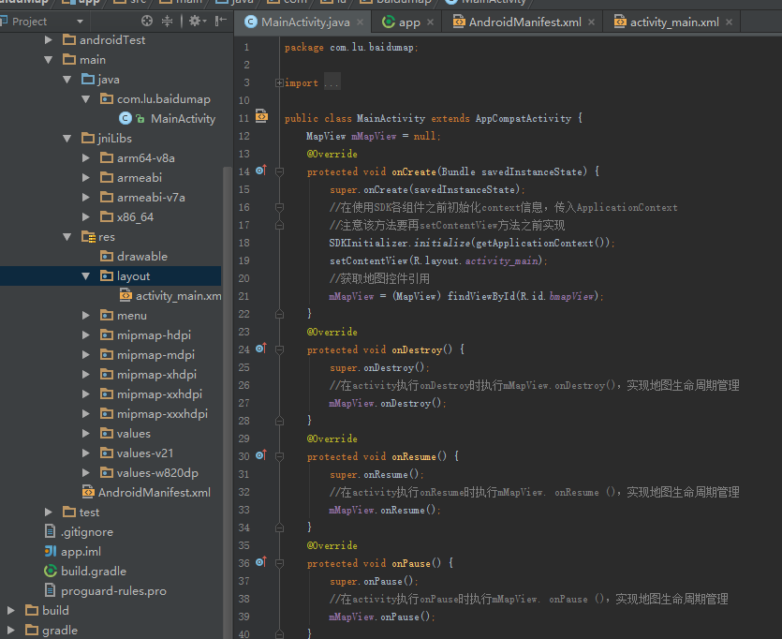Expand the androidTest folder
Screen dimensions: 782x639
point(49,40)
